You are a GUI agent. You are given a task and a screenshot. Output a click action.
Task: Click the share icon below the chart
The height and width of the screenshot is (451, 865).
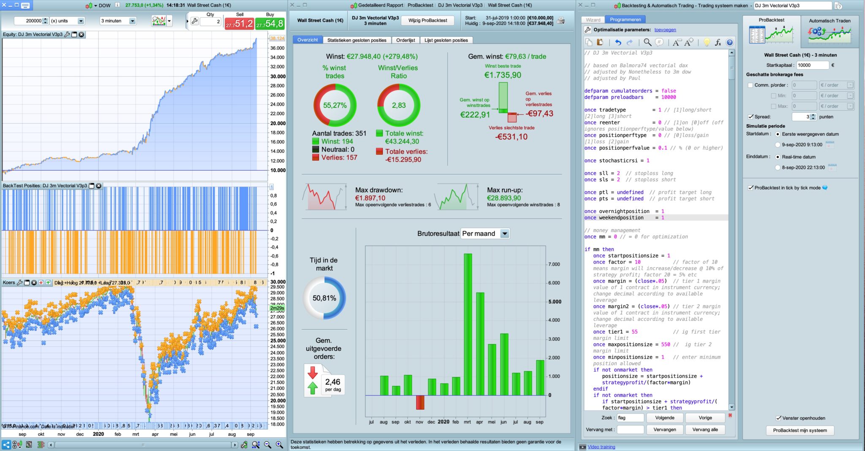[6, 445]
